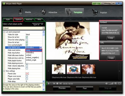
Task: Switch to the AddOns tab
Action: 29,19
